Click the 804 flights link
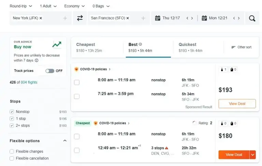The image size is (262, 166). coord(29,82)
